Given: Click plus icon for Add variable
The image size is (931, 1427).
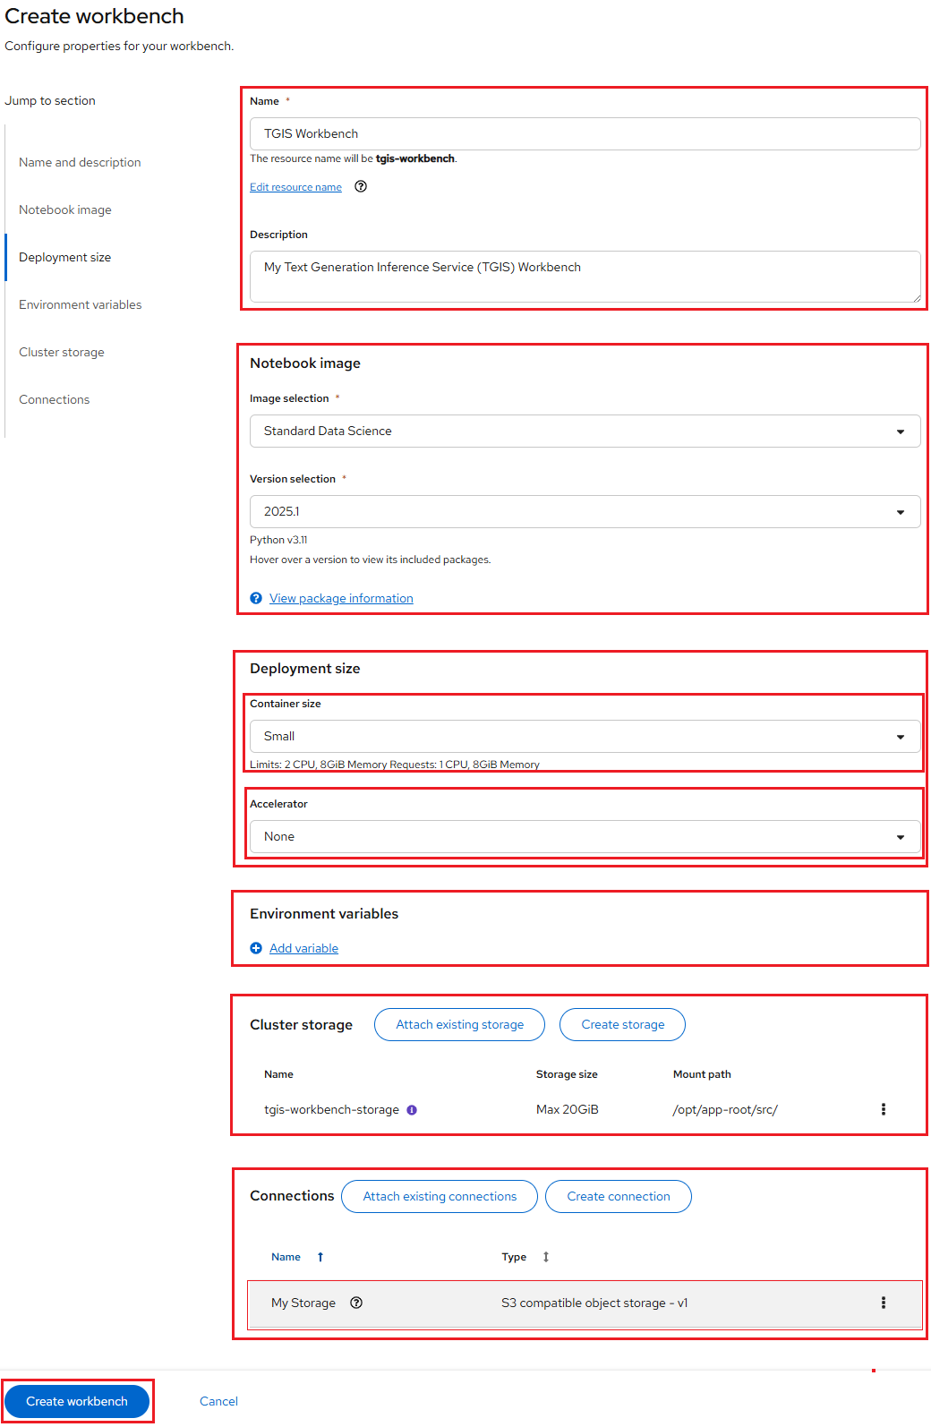Looking at the screenshot, I should tap(256, 949).
